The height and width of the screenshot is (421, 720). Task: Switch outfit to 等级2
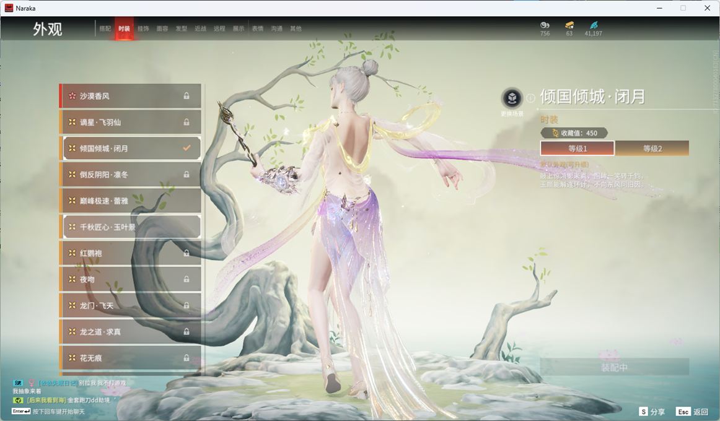pos(652,148)
